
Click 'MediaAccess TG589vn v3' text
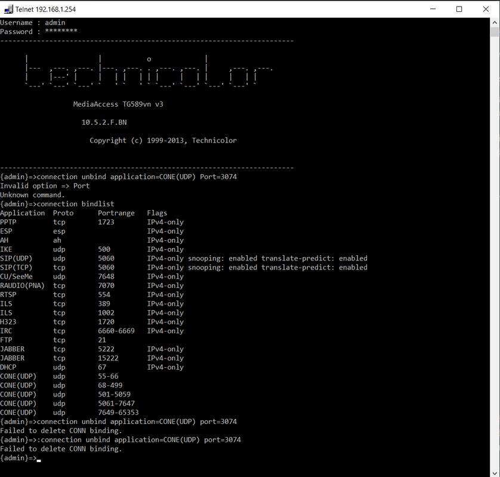pos(118,104)
